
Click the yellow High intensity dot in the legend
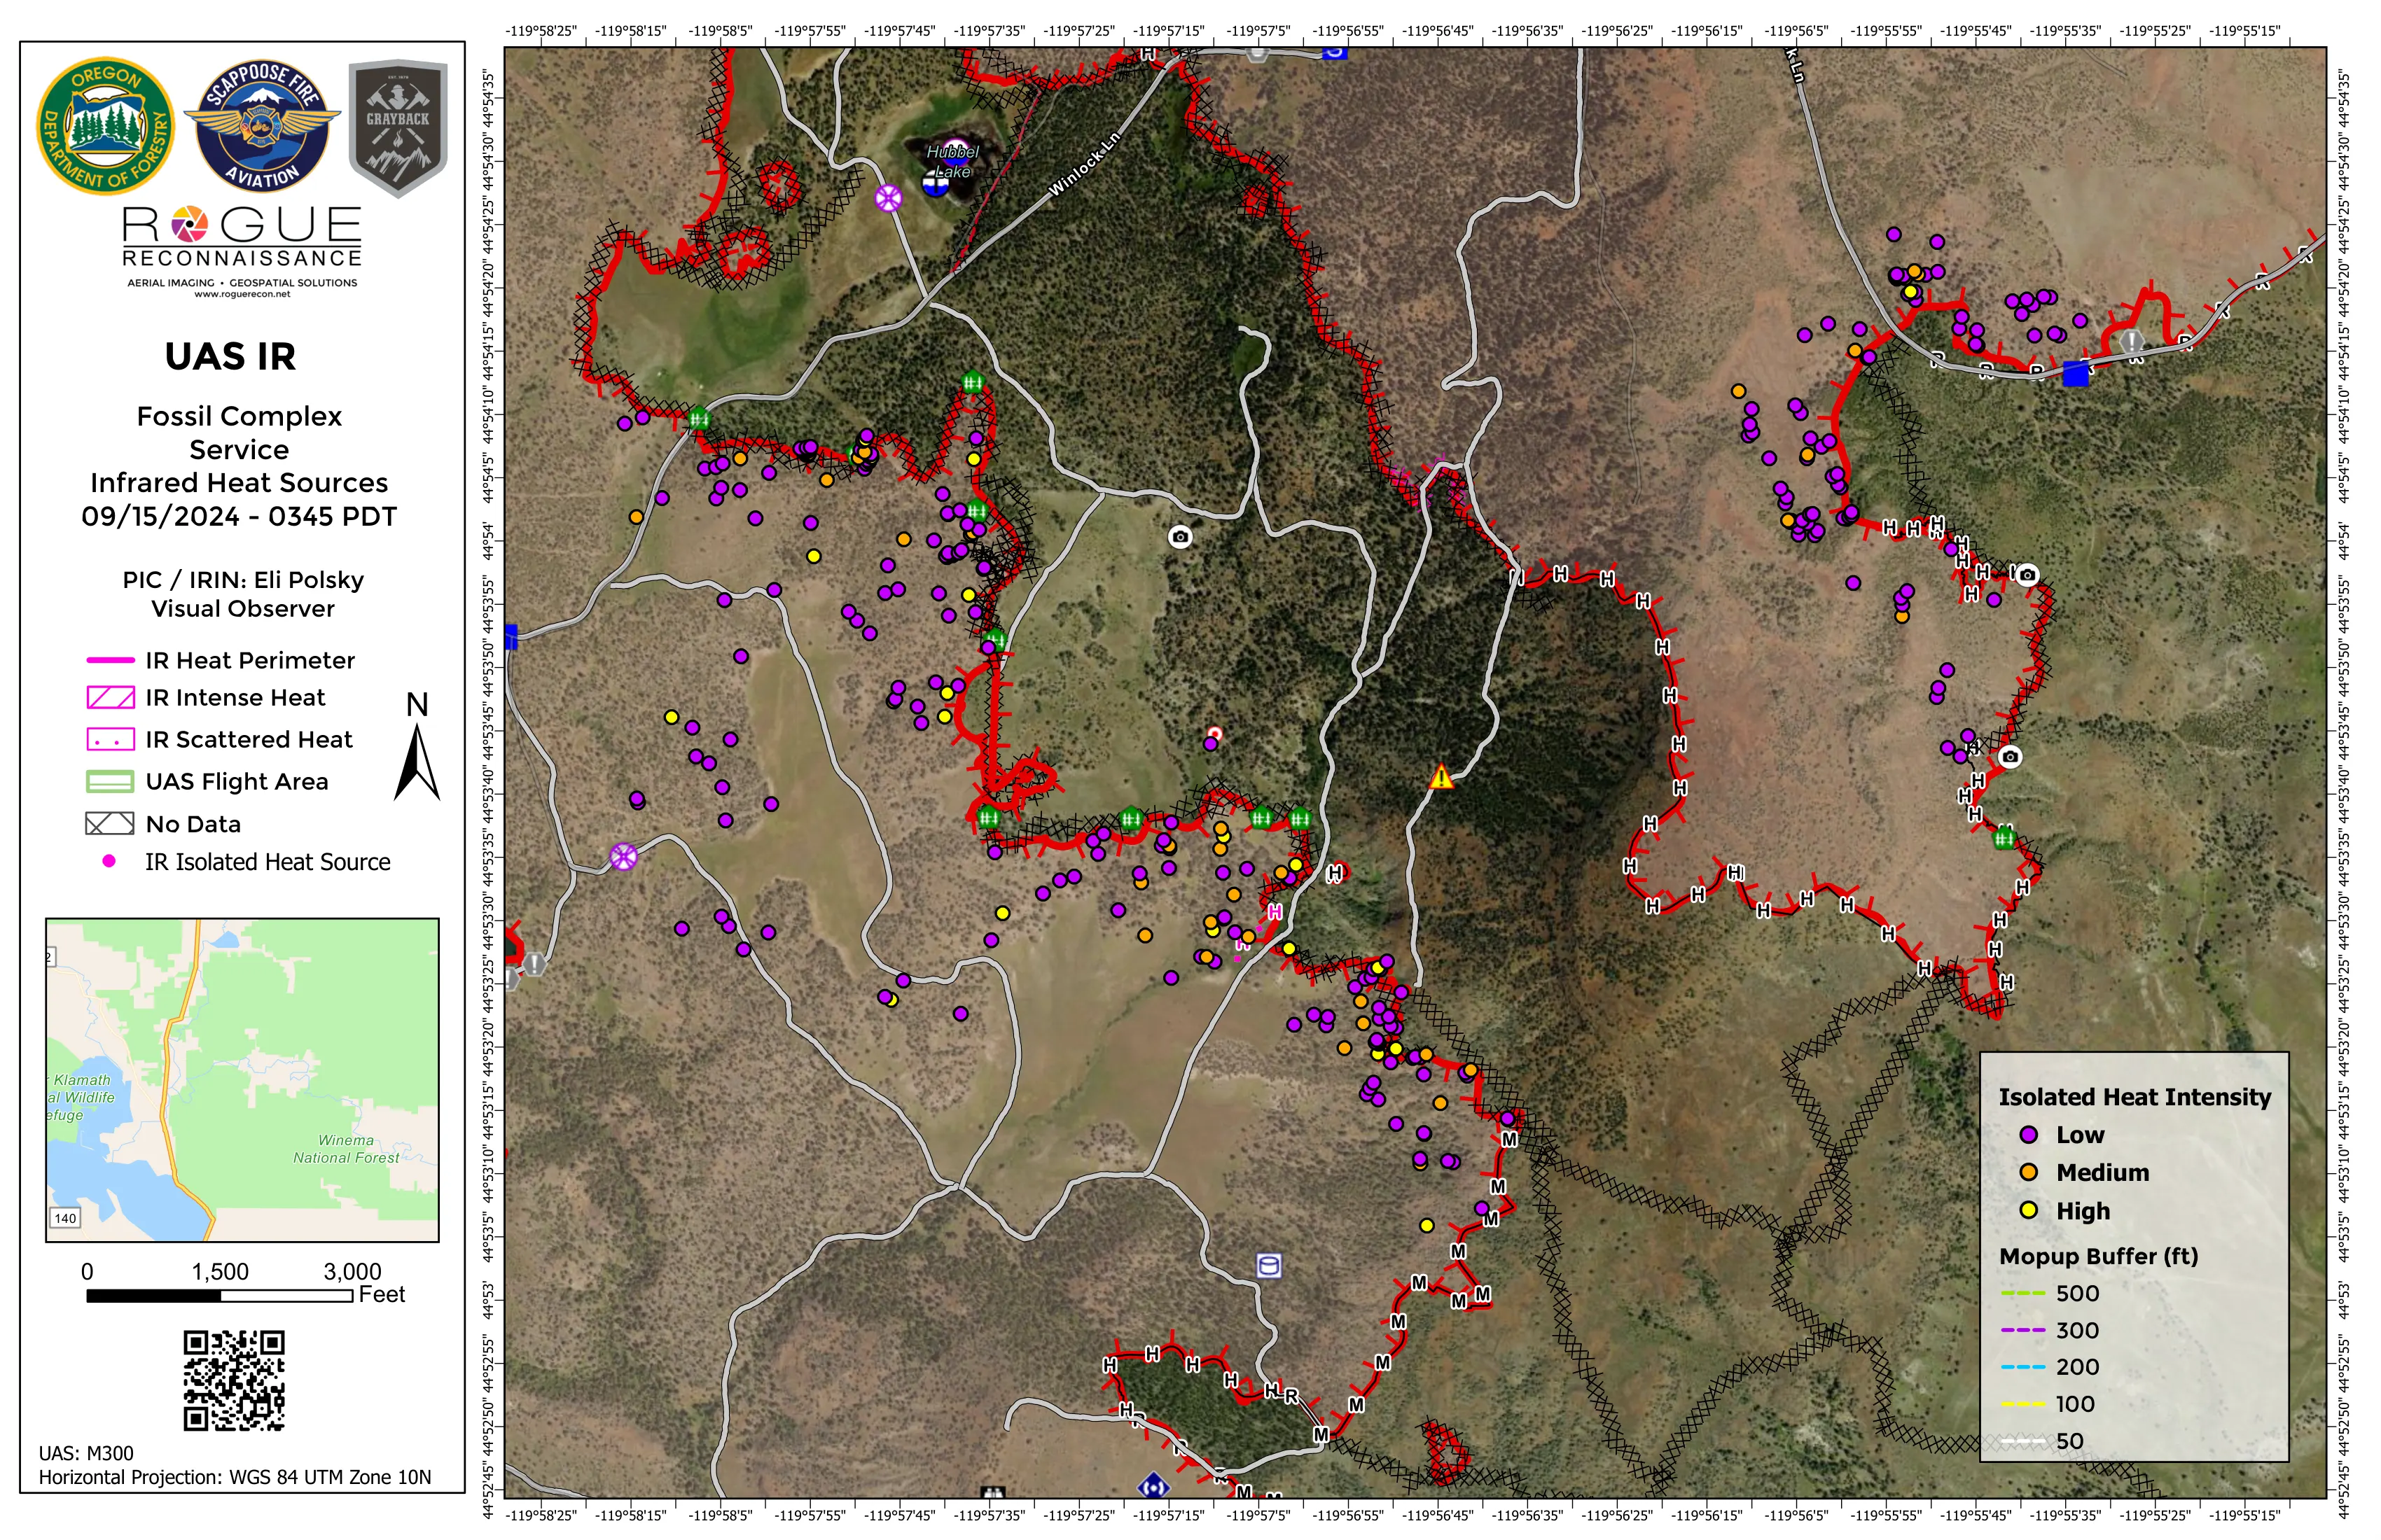[x=2029, y=1210]
